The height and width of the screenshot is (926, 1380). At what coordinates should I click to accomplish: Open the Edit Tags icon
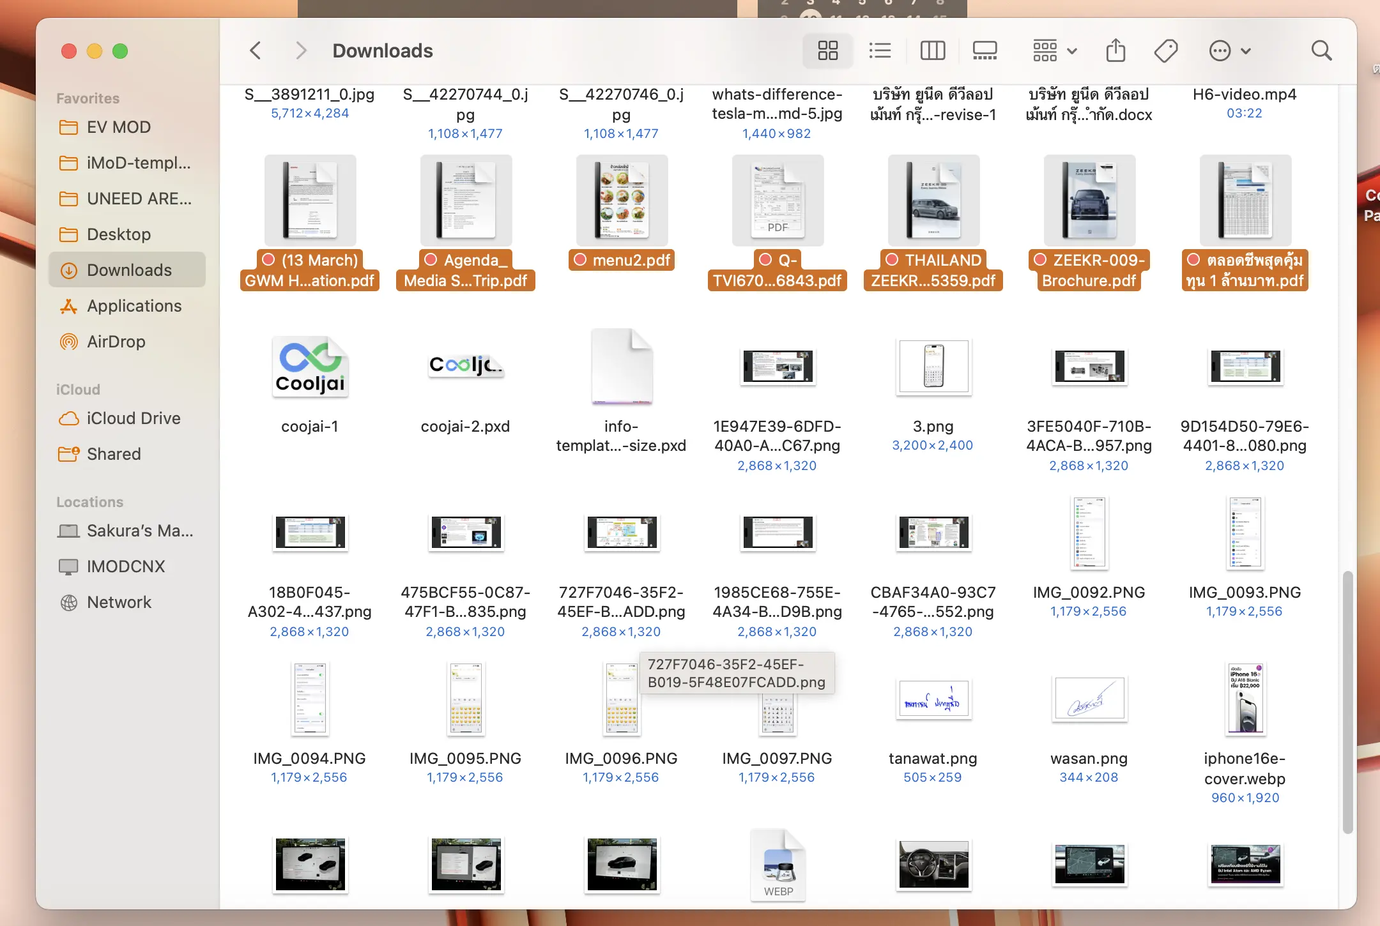[1166, 50]
